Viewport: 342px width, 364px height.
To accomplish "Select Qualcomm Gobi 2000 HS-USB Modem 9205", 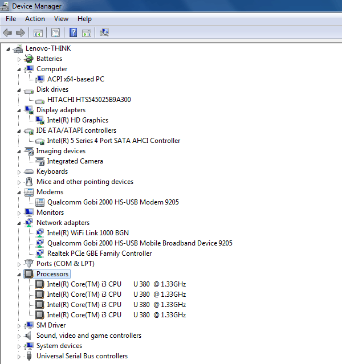I will click(113, 202).
